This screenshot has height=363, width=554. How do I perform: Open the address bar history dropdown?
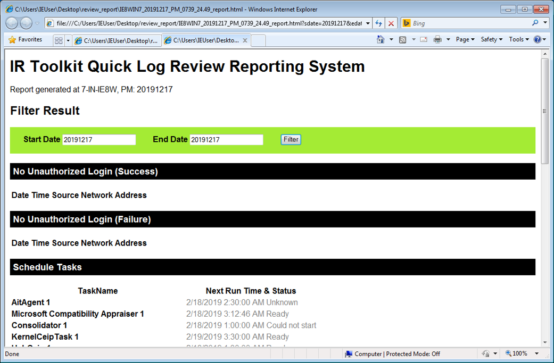click(367, 23)
